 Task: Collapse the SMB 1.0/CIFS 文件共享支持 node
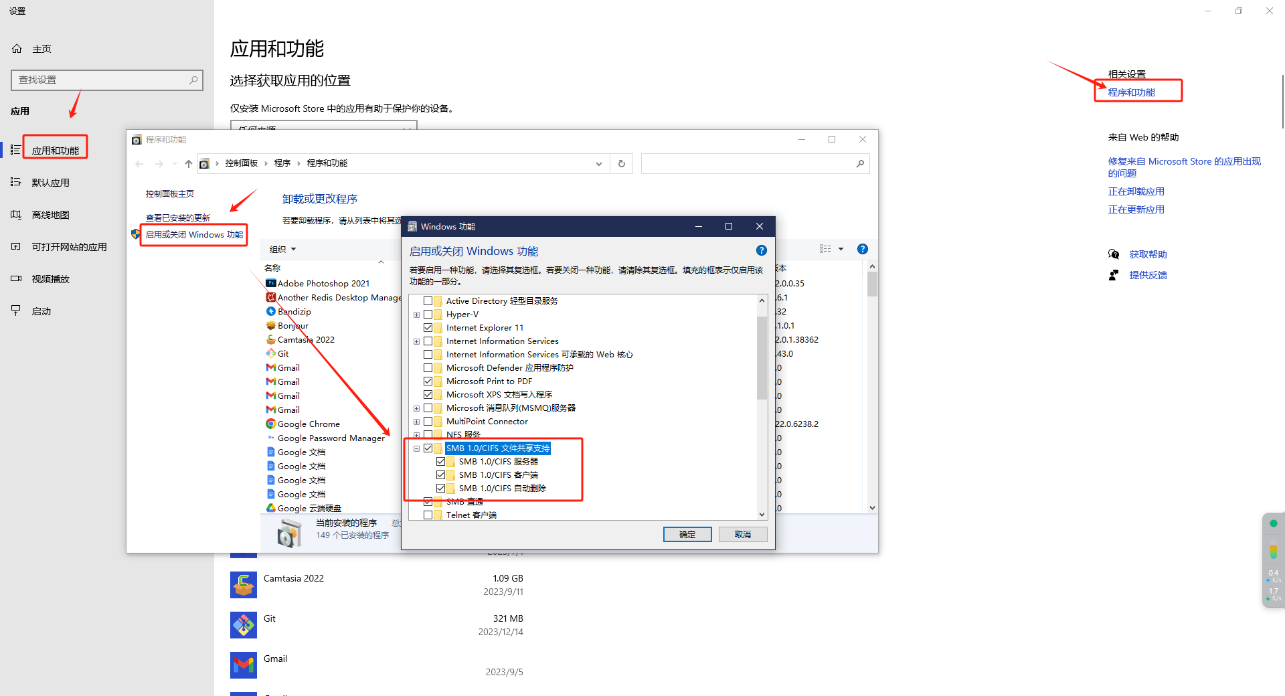click(416, 448)
